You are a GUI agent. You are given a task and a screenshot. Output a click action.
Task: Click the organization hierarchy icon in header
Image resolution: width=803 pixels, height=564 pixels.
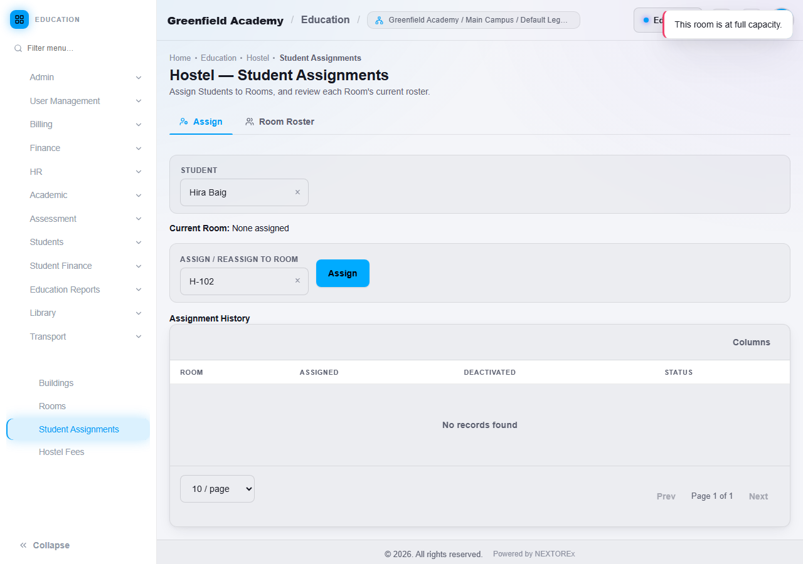379,20
